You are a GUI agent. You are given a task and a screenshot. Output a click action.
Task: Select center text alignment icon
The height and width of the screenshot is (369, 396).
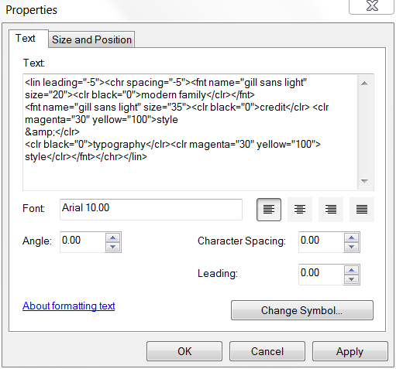300,210
